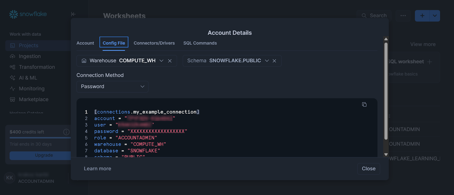Click the Work with data heading

click(x=25, y=34)
